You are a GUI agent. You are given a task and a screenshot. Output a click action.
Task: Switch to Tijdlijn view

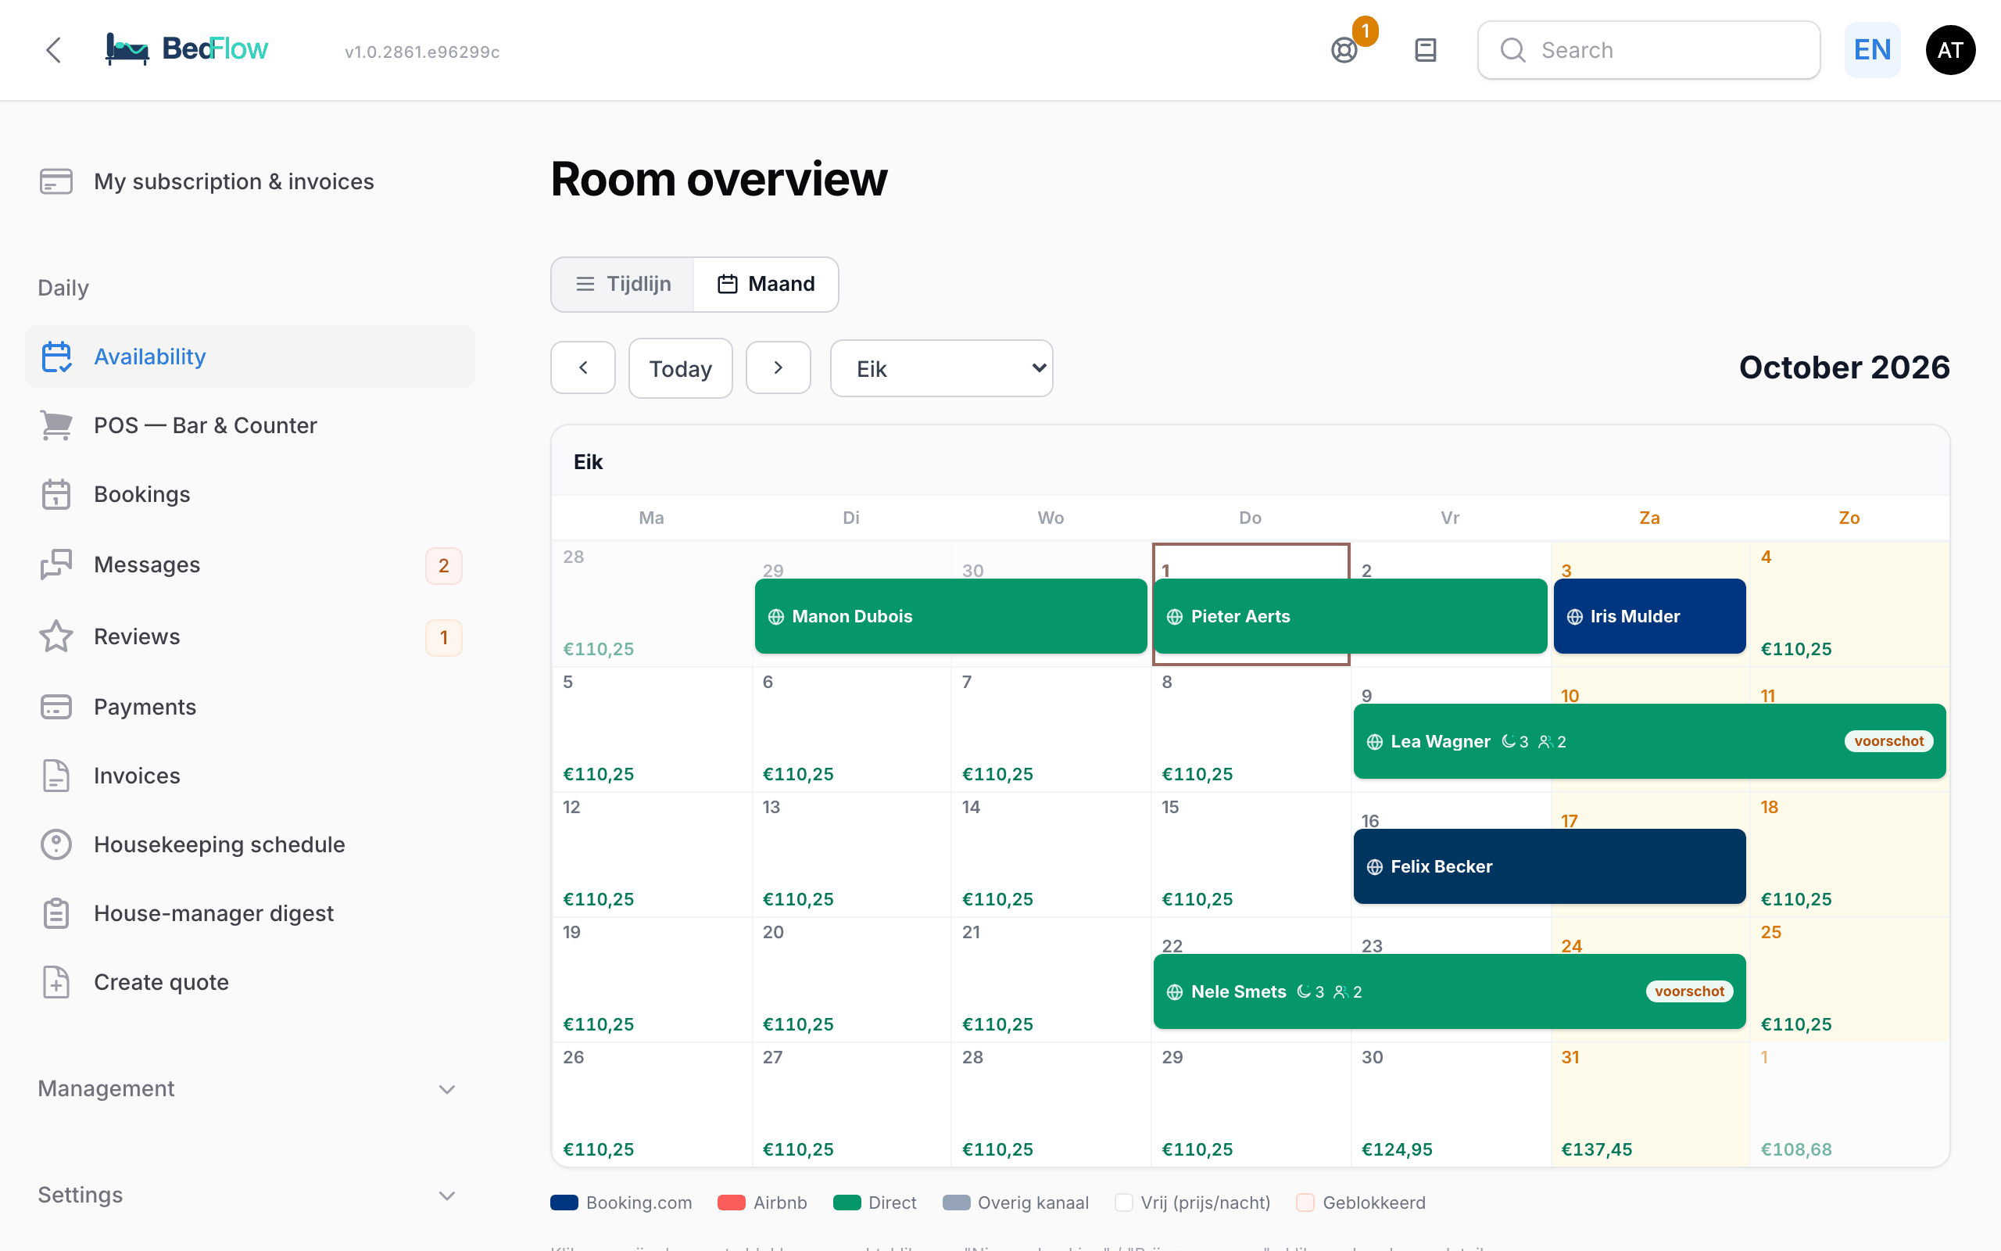624,284
